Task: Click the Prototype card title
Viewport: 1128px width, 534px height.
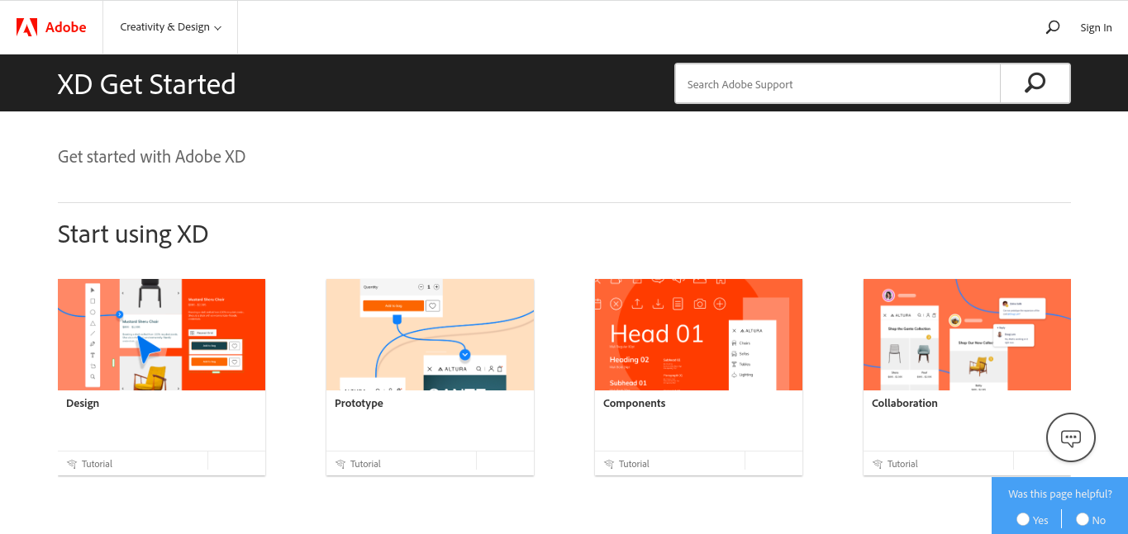Action: click(x=359, y=404)
